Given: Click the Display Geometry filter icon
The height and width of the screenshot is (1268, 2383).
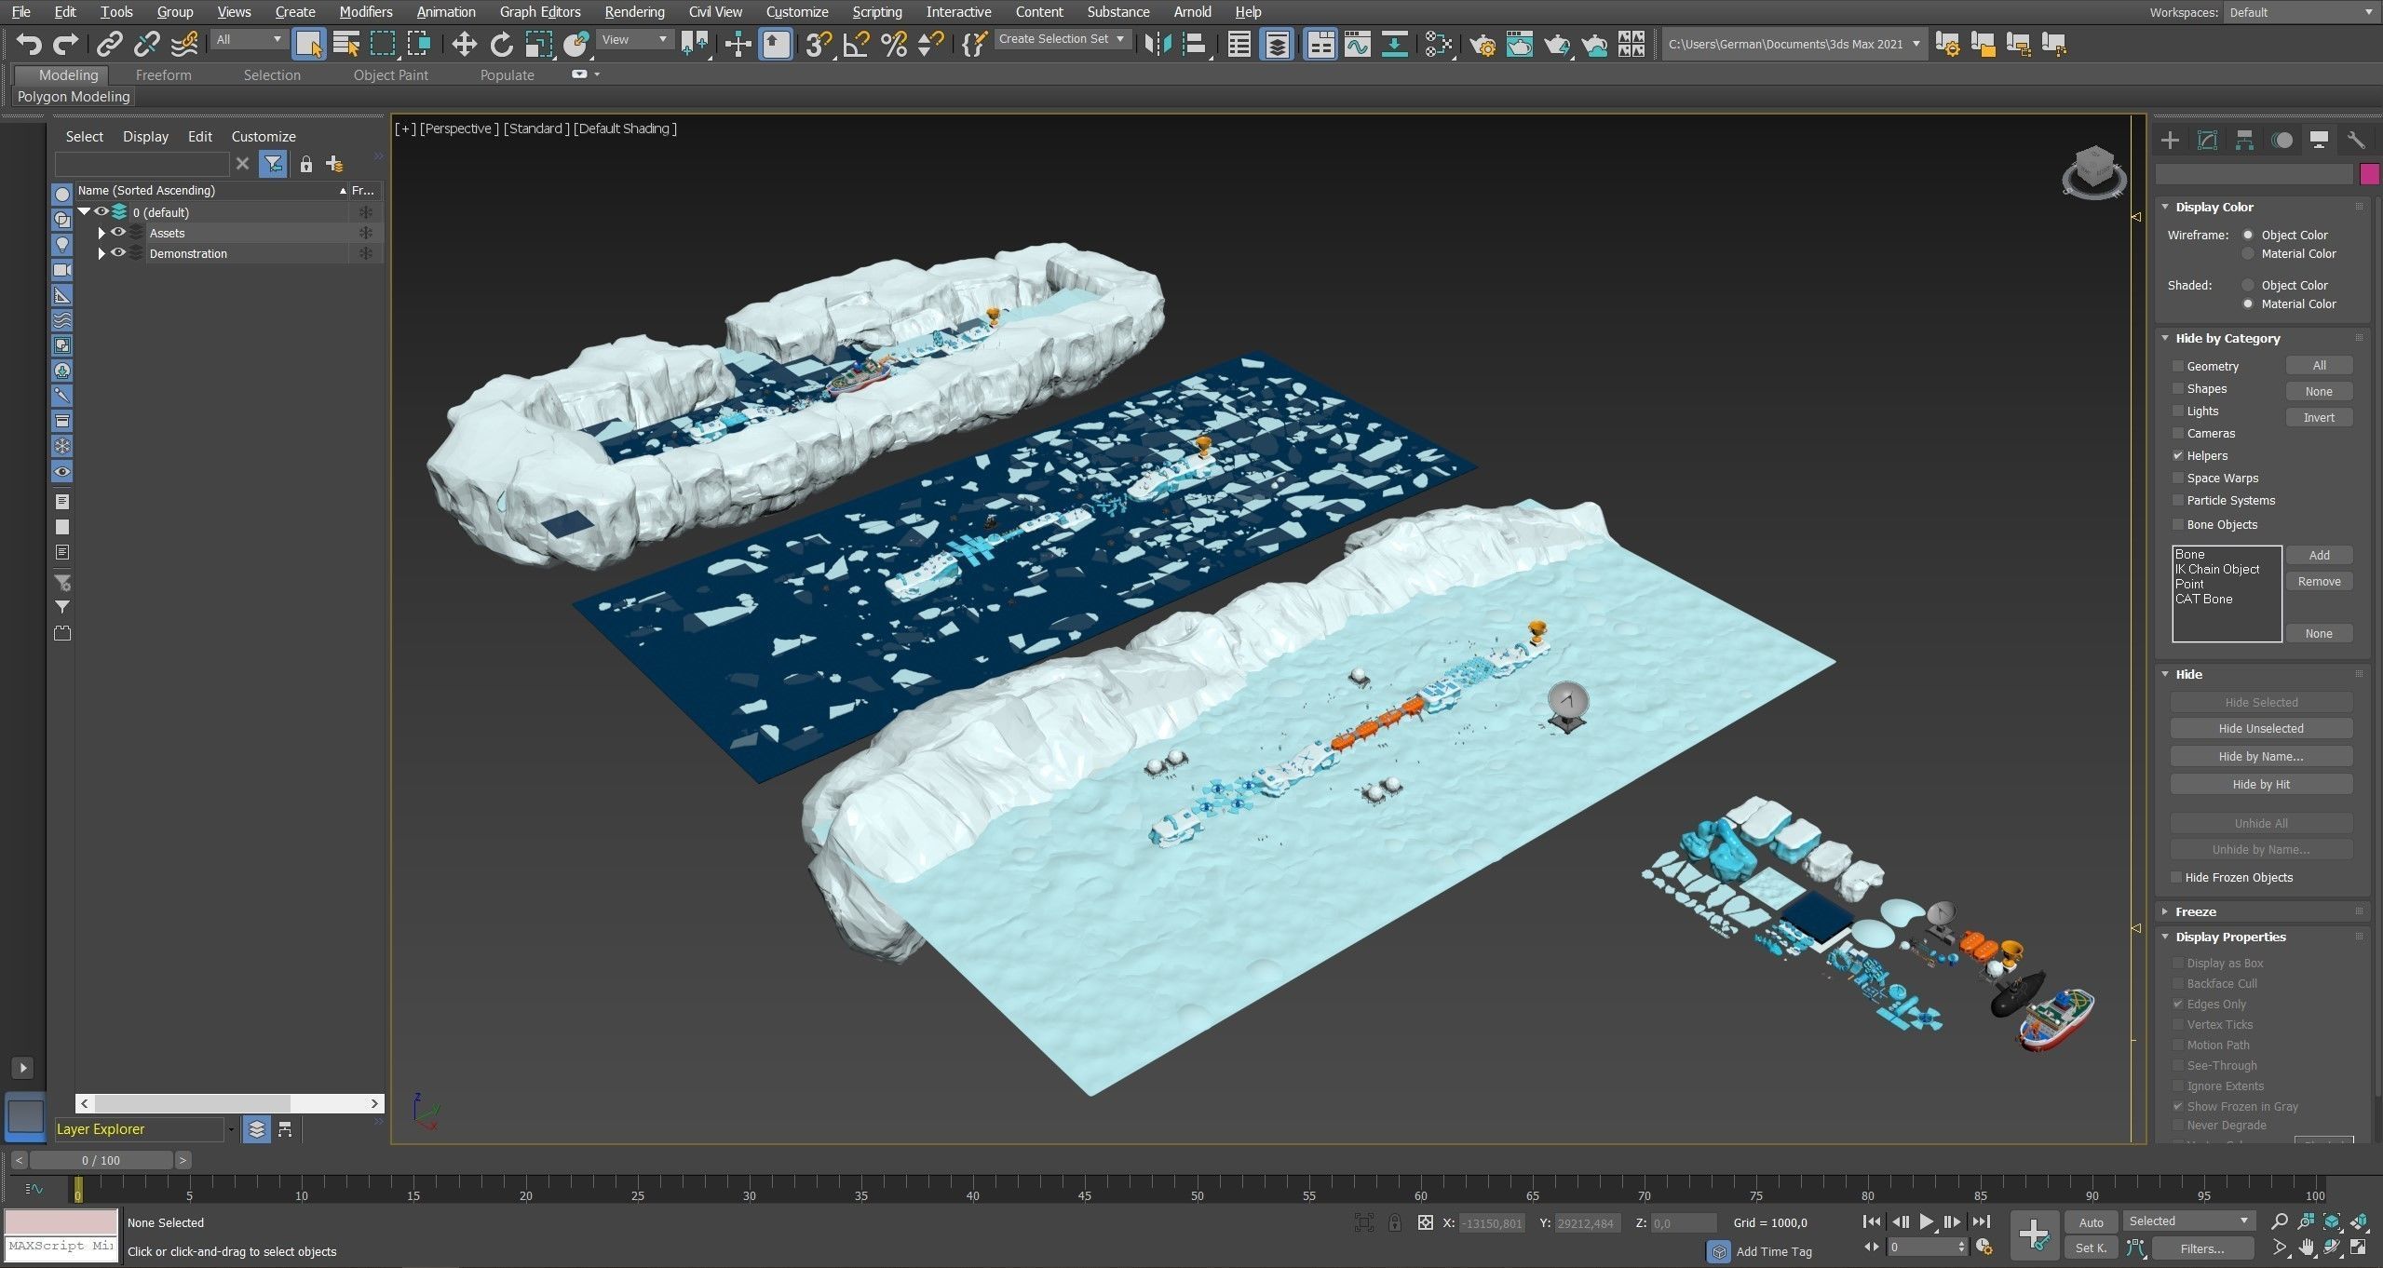Looking at the screenshot, I should tap(62, 195).
